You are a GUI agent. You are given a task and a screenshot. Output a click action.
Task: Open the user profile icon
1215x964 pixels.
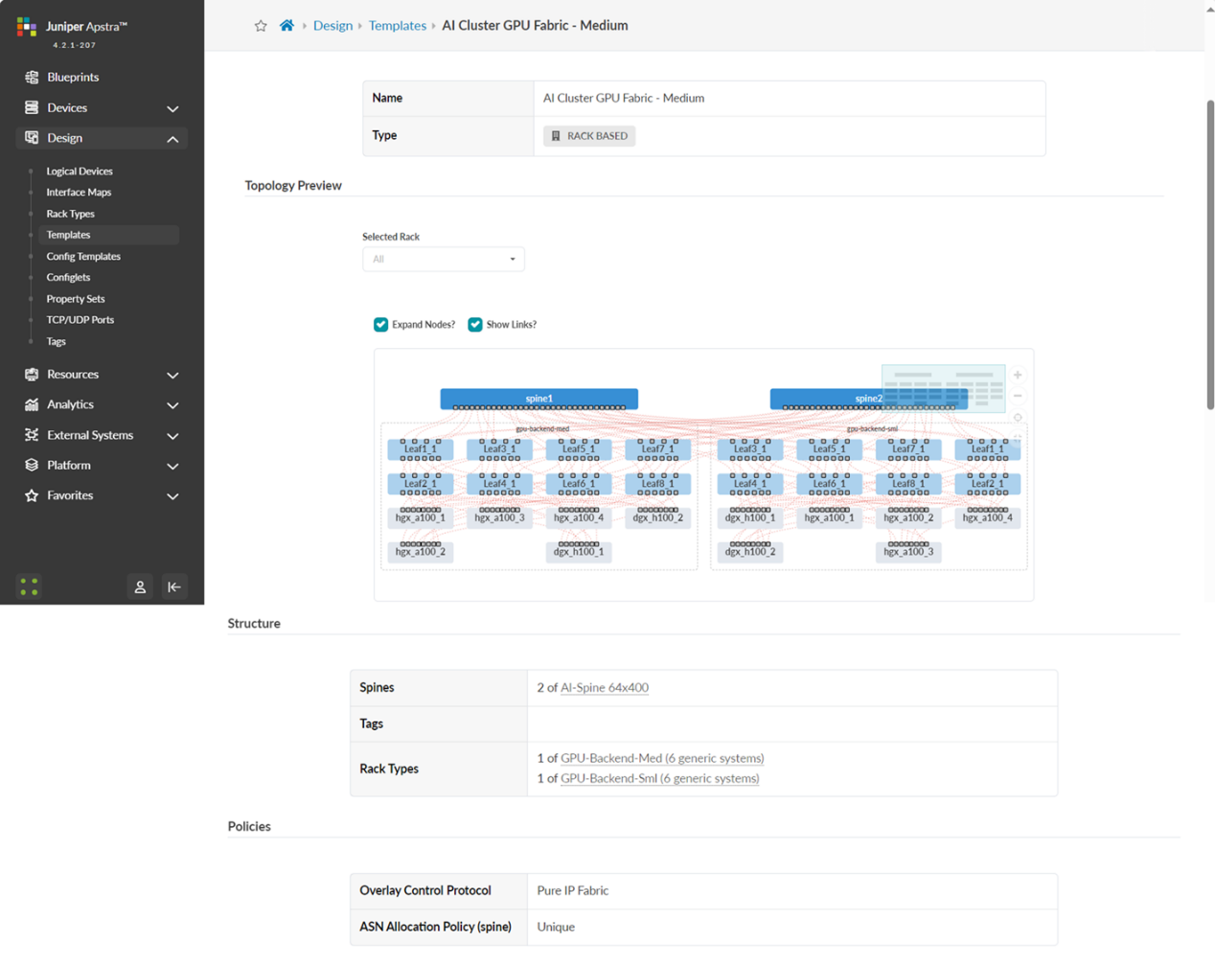(140, 587)
